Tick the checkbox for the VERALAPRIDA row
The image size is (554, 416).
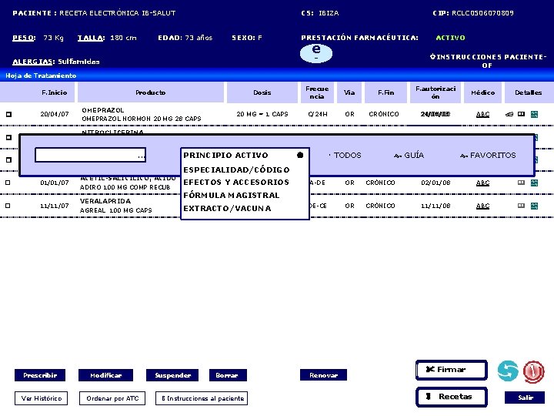[8, 206]
